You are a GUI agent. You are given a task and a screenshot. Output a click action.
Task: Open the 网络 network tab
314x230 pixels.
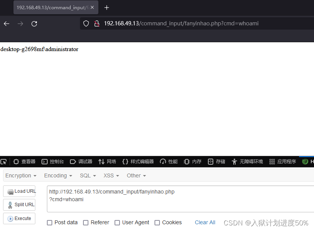(x=107, y=162)
